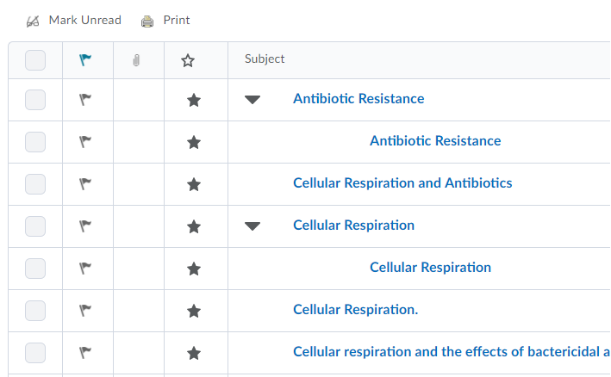Toggle the select-all checkbox in the header

point(35,60)
